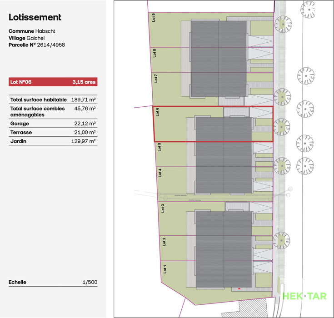This screenshot has width=334, height=318.
Task: Click the red triangle marker below the Lot 1 building
Action: (x=239, y=288)
